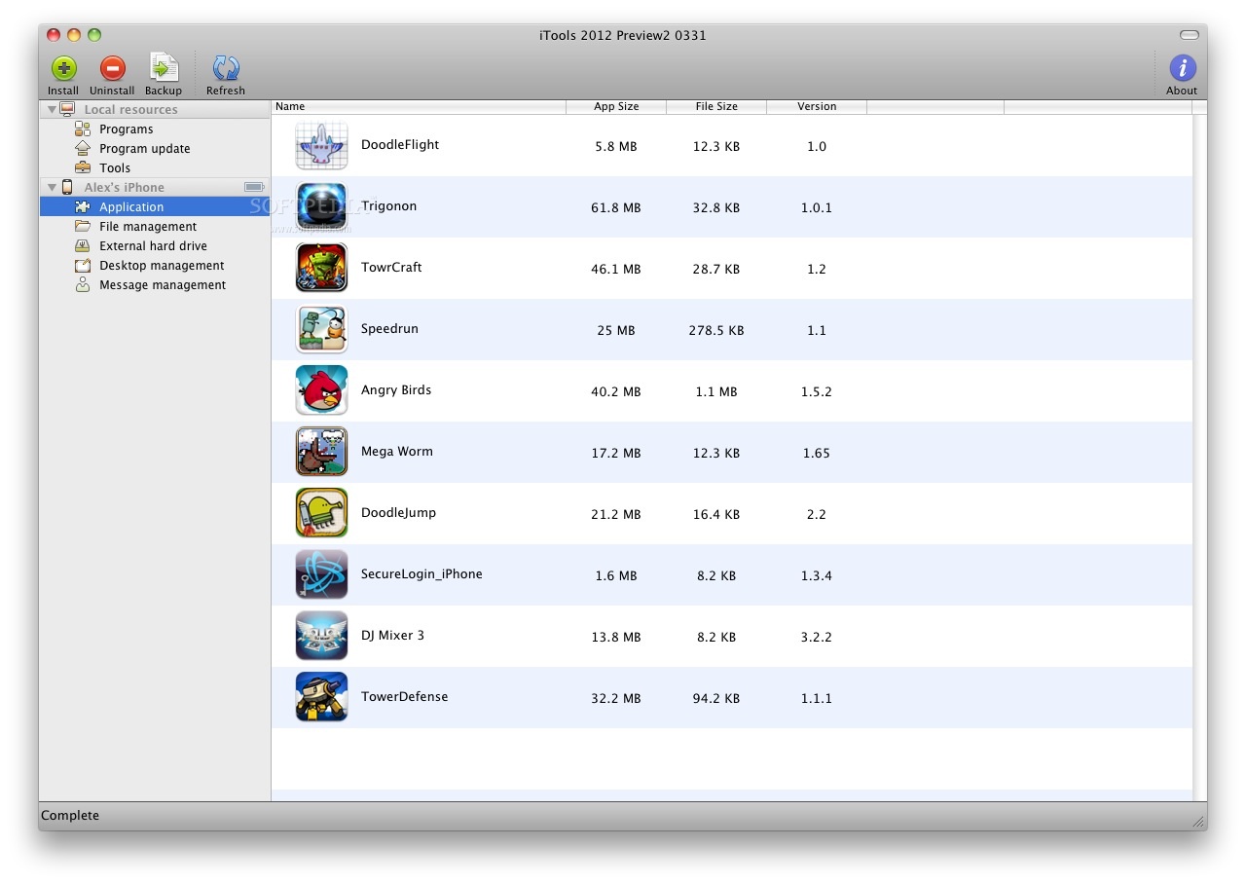Click the red Uninstall toolbar icon
The image size is (1246, 884).
tap(113, 68)
